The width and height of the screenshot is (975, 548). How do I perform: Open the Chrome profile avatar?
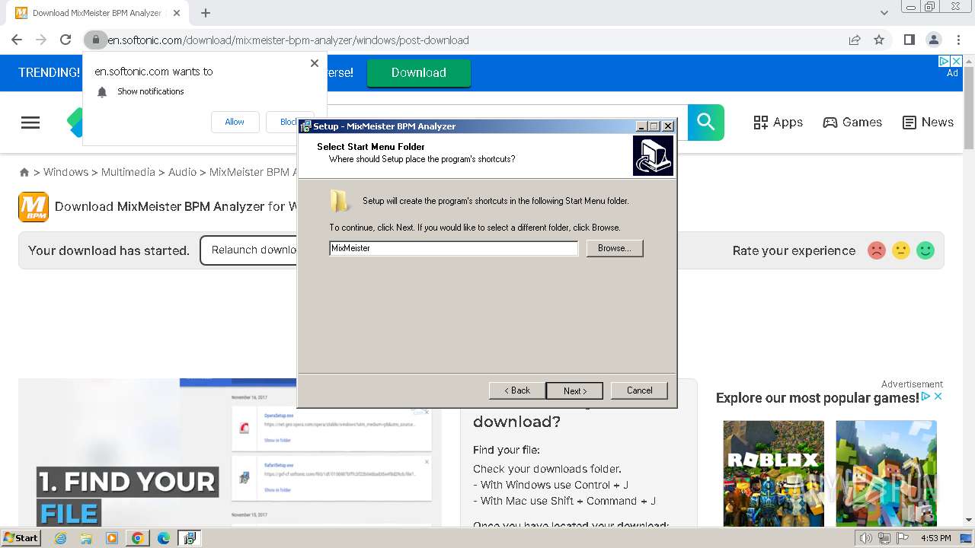933,40
